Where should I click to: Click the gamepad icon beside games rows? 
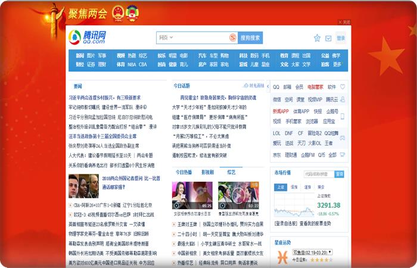click(343, 138)
